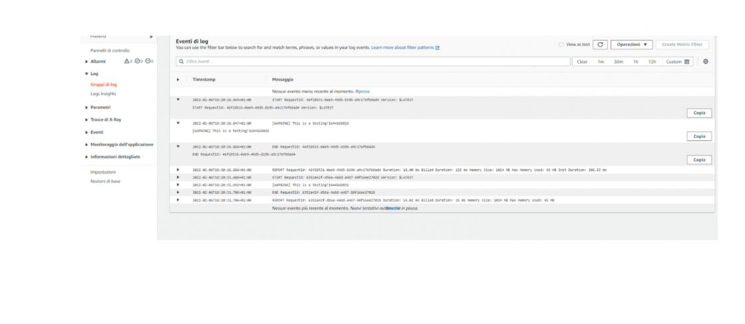Open Logs Insights from the sidebar
This screenshot has height=324, width=745.
[103, 94]
